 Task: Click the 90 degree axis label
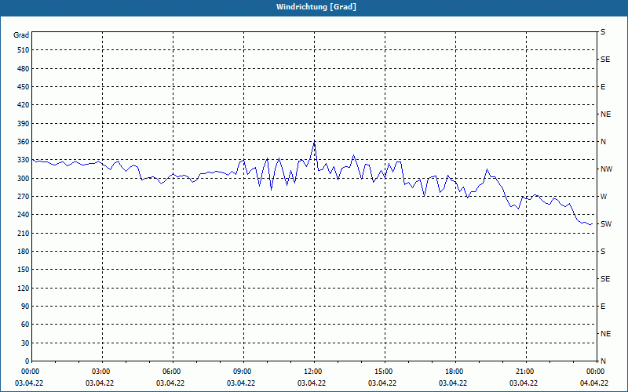point(25,306)
